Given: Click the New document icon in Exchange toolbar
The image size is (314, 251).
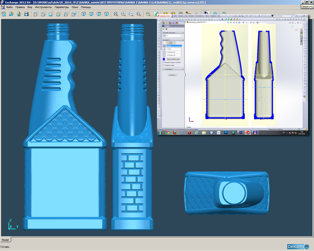Looking at the screenshot, I should point(4,14).
